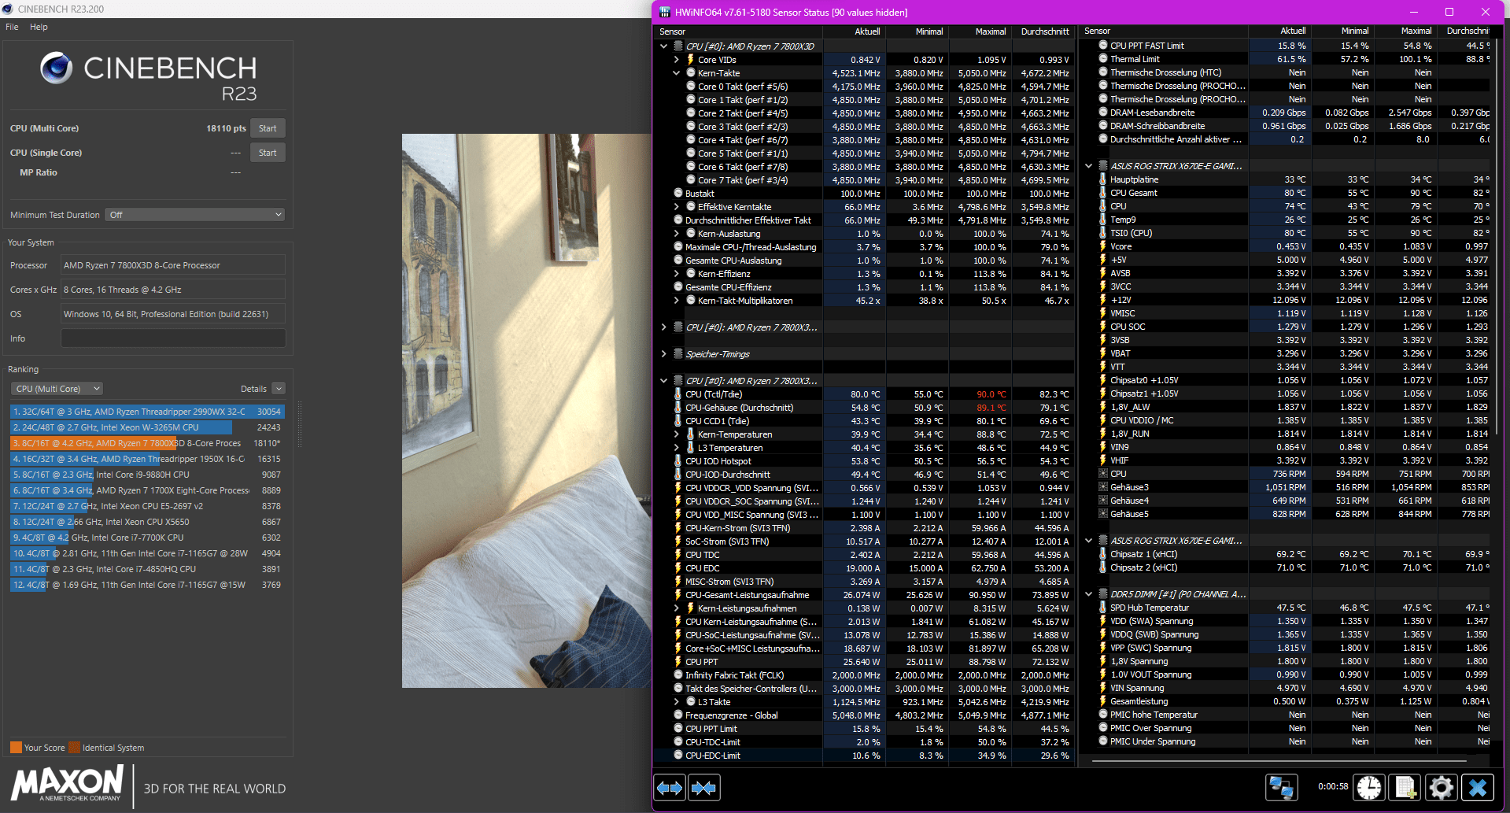Start the CPU (Multi Core) benchmark
The image size is (1510, 813).
(x=268, y=128)
